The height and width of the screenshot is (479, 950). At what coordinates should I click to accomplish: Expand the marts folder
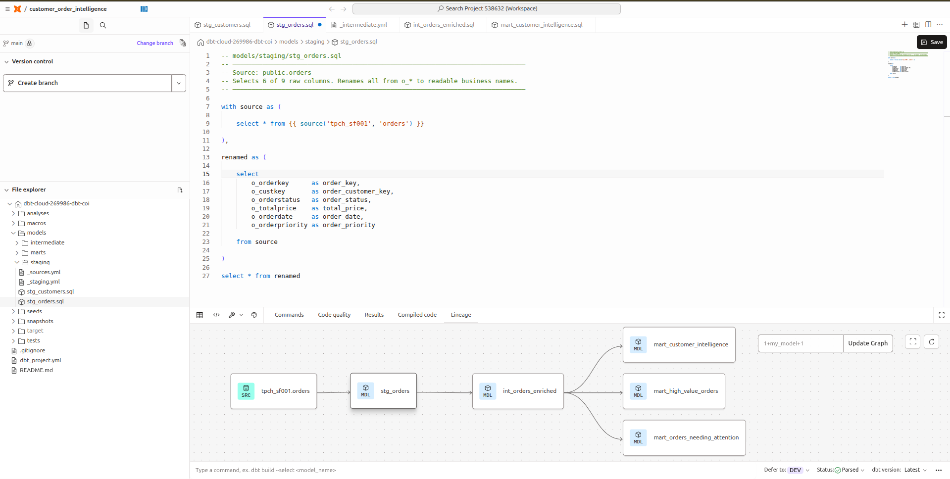click(x=17, y=253)
